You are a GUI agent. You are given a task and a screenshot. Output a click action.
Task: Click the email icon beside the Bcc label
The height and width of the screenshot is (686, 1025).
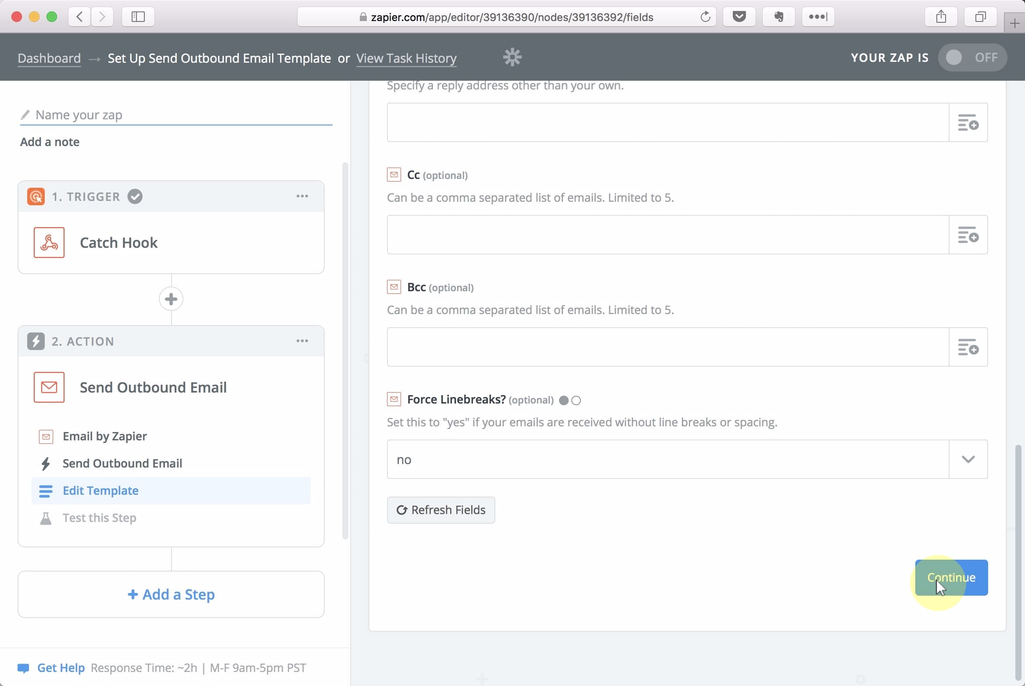[394, 287]
